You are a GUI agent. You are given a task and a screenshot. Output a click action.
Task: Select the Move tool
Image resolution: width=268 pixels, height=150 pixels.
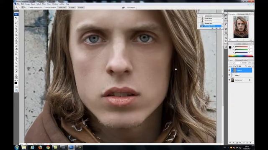click(16, 17)
